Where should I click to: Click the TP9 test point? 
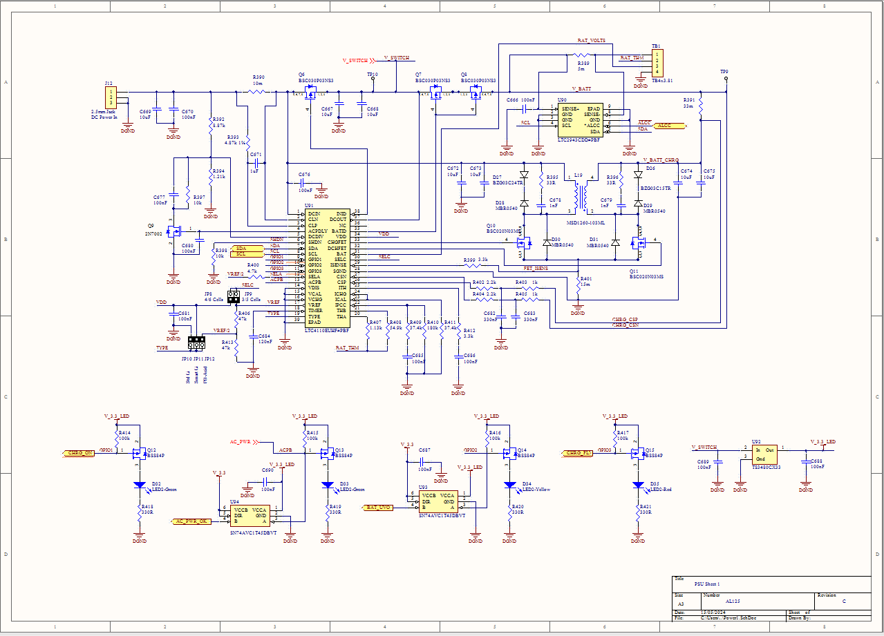[x=726, y=79]
